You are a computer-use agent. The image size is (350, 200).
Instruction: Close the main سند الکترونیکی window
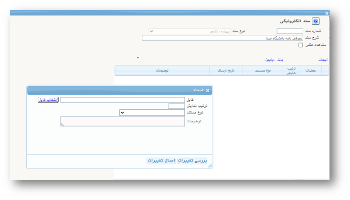(x=327, y=13)
